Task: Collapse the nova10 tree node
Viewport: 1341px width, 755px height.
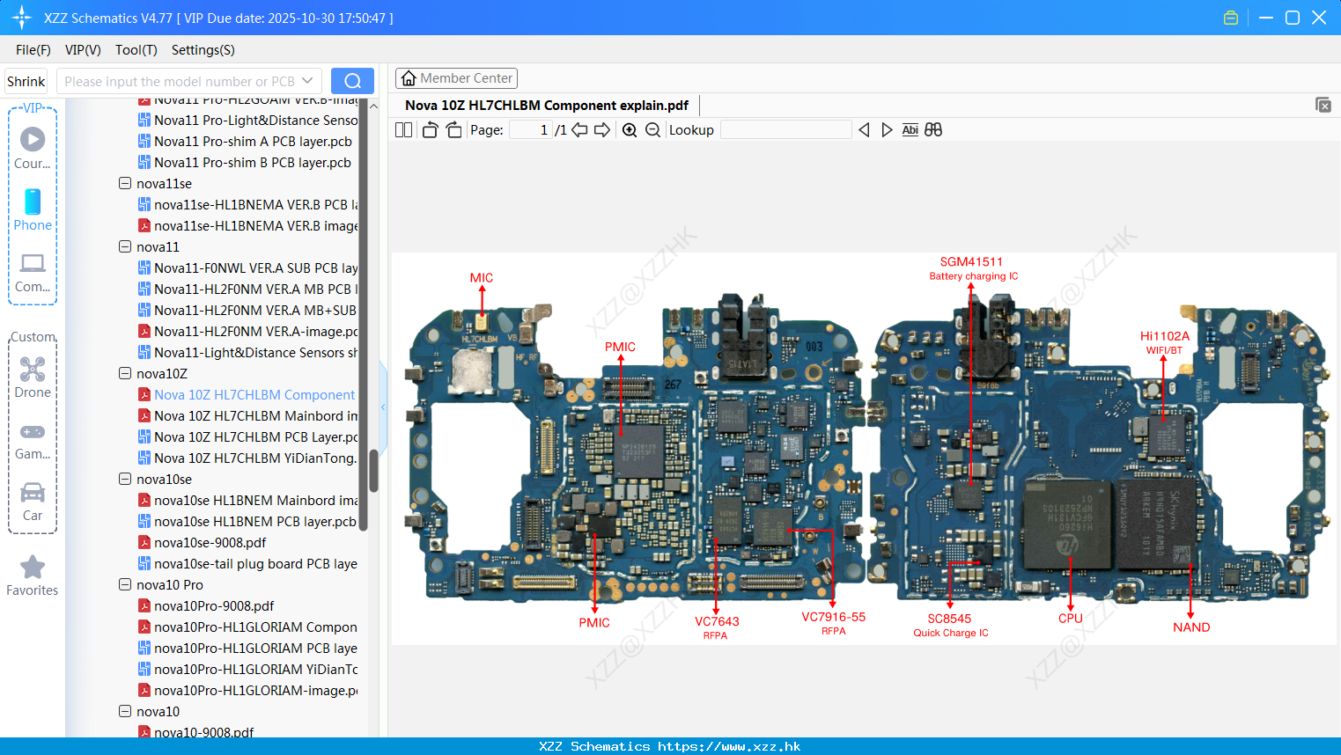Action: (125, 711)
